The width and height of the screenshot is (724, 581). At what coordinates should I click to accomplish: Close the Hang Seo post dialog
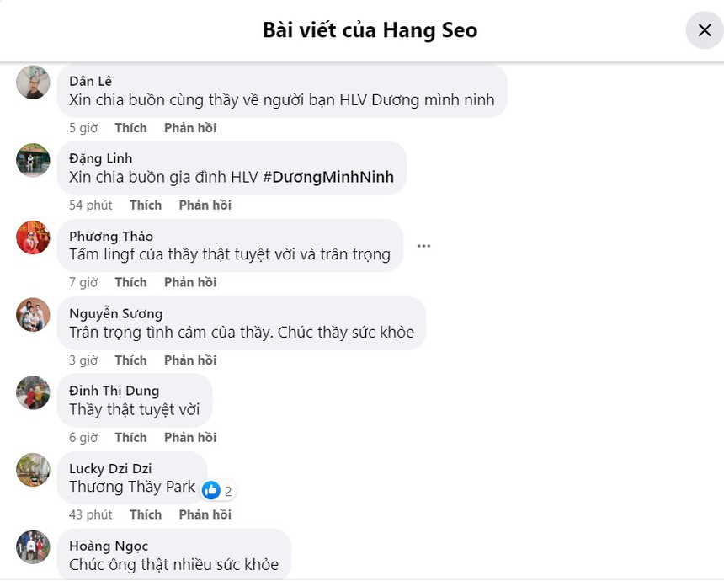(x=705, y=30)
